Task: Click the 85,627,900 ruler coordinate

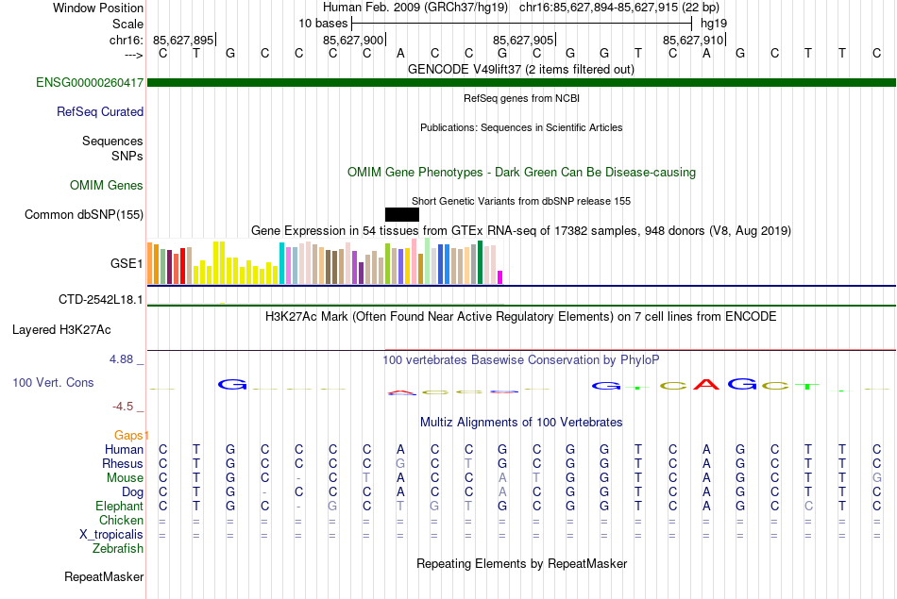Action: point(353,40)
